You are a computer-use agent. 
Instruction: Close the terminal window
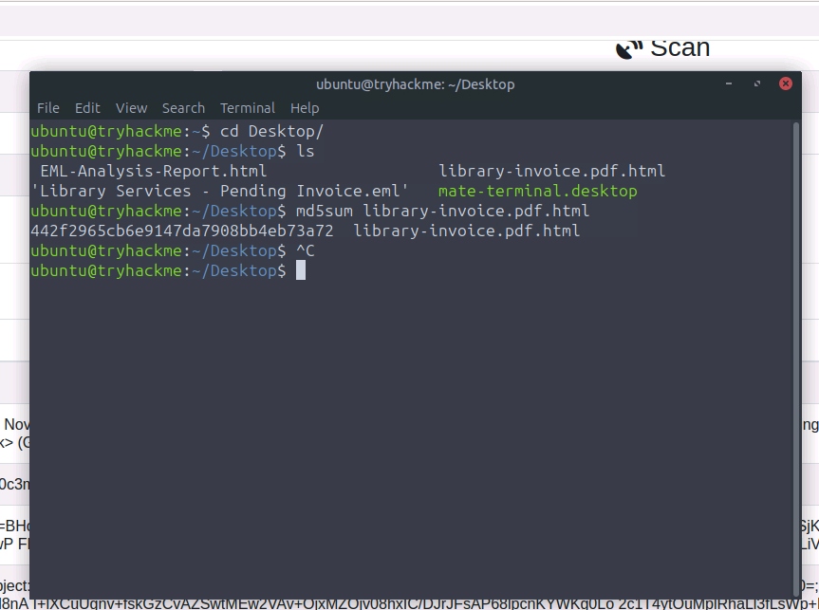point(786,83)
